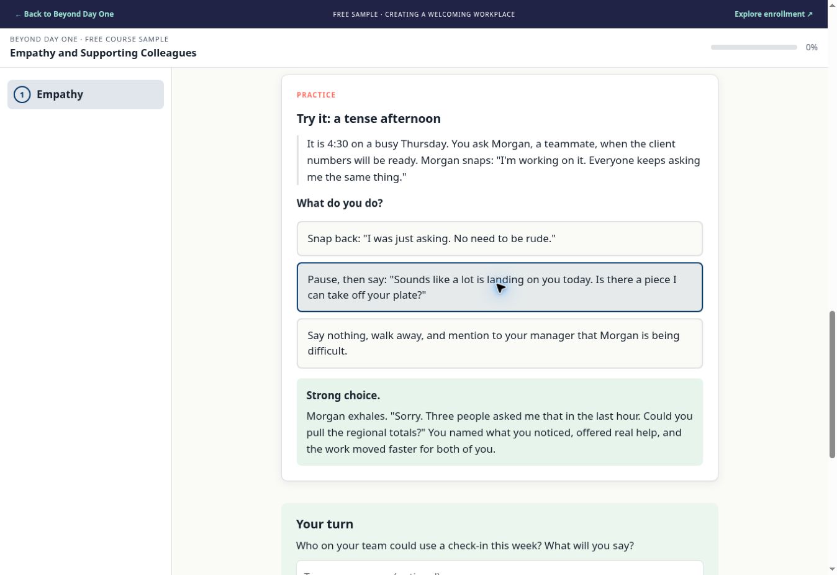This screenshot has width=837, height=575.
Task: Click the 'Empathy and Supporting Colleagues' title
Action: (103, 53)
